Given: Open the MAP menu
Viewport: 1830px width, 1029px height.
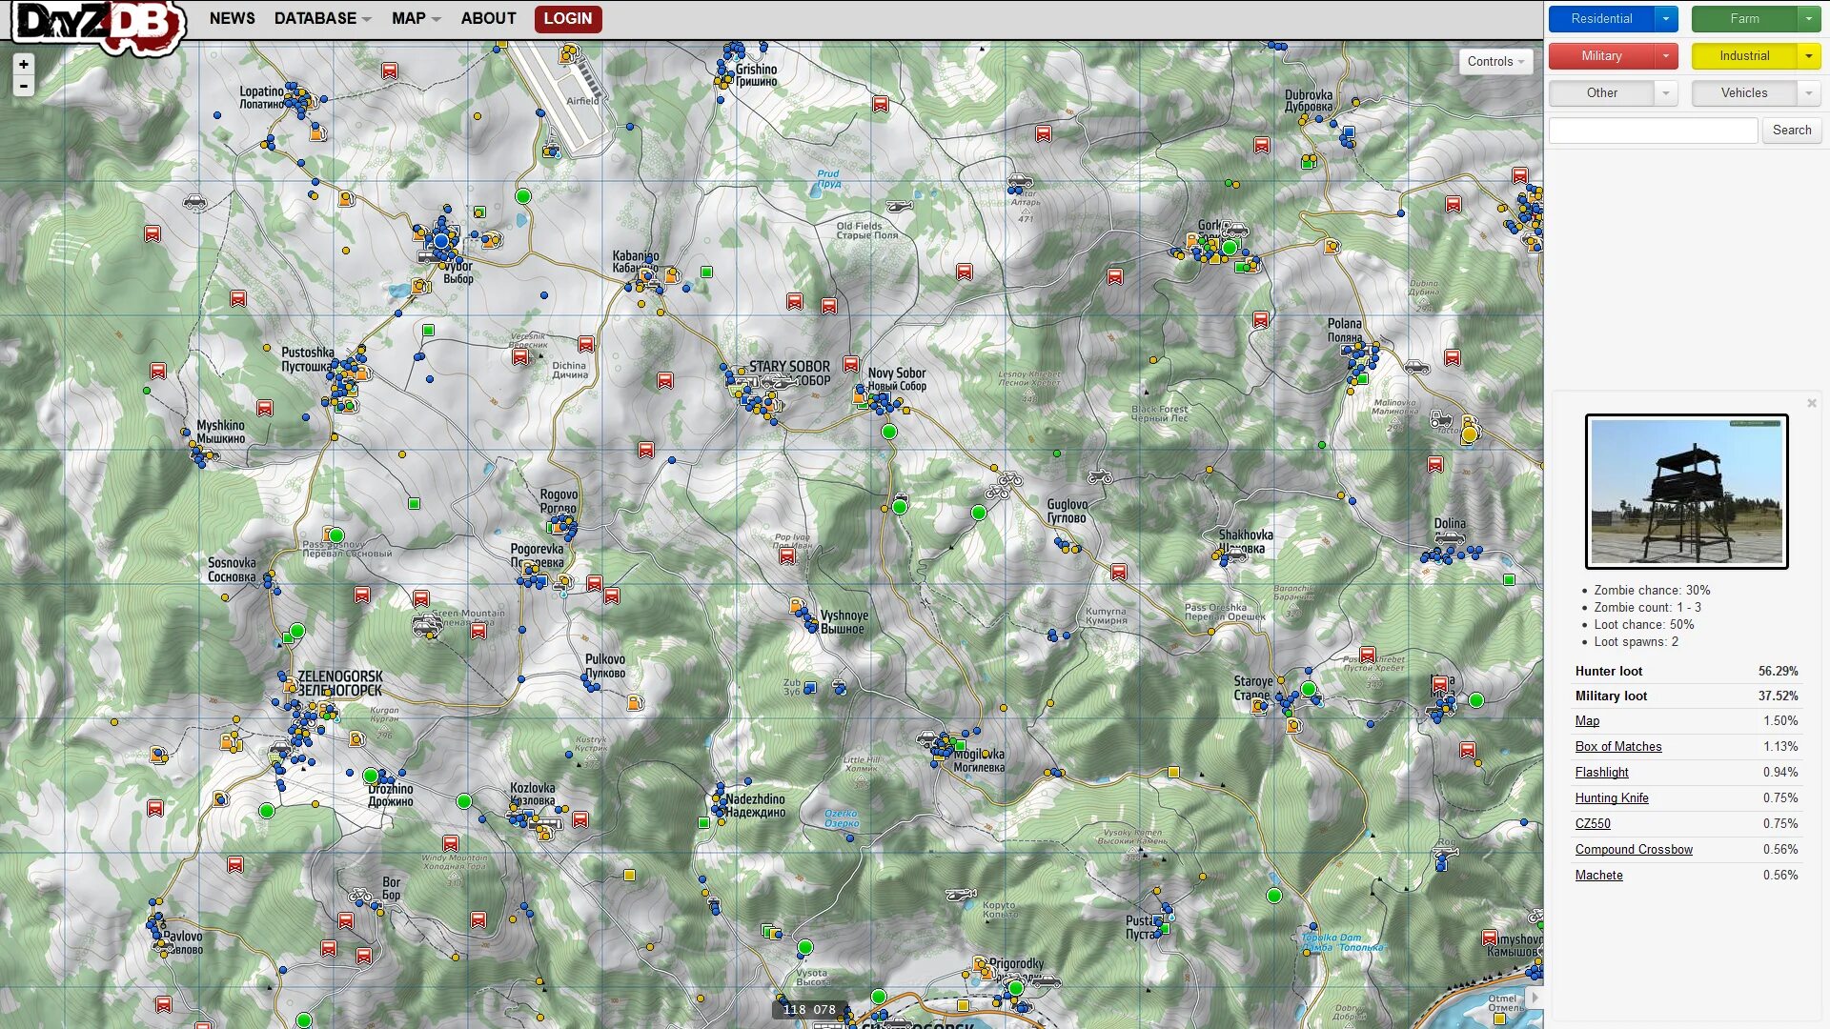Looking at the screenshot, I should coord(416,18).
